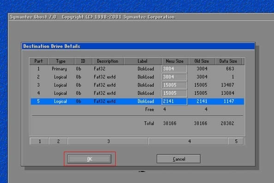Edit New Size field for partition 4
Screen dimensions: 274x183
click(x=174, y=93)
